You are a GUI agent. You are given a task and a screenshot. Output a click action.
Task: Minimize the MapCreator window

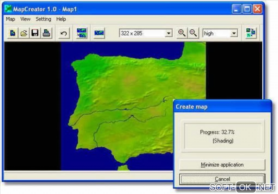(x=236, y=9)
